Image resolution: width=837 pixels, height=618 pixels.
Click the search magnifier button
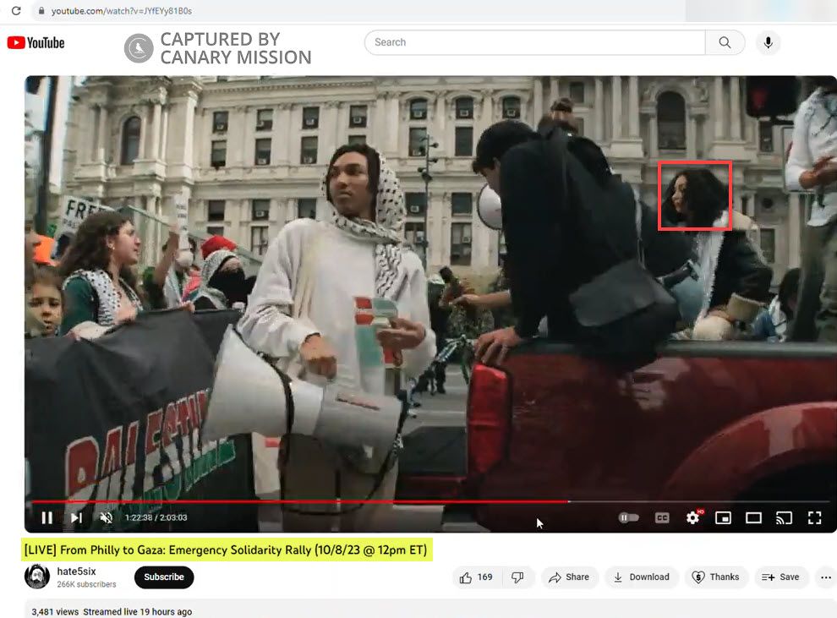725,42
